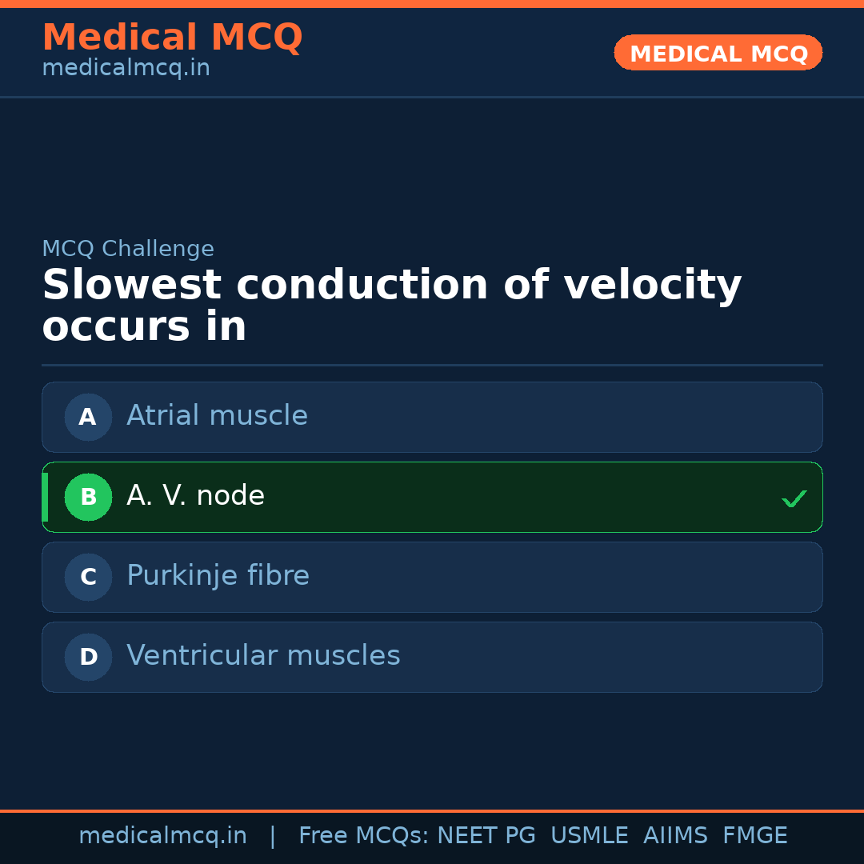Open the medicalmcq.in footer link

[x=163, y=834]
